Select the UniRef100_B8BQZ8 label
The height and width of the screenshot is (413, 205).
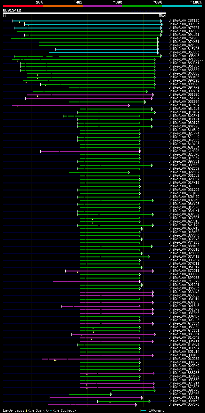coord(184,373)
